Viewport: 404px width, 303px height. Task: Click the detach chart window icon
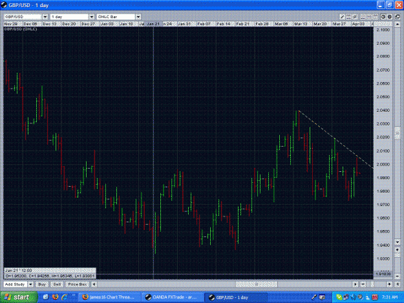click(398, 17)
